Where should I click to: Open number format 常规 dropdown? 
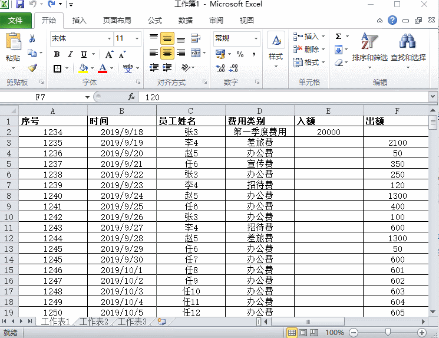(256, 38)
